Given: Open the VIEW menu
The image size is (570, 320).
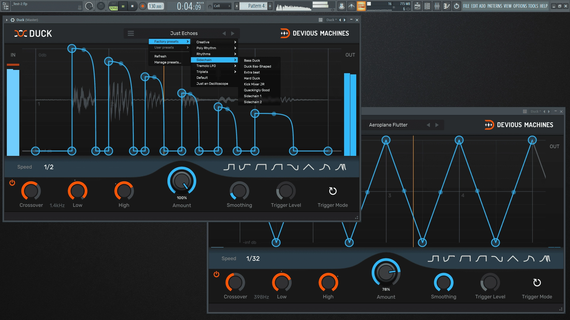Looking at the screenshot, I should click(508, 6).
